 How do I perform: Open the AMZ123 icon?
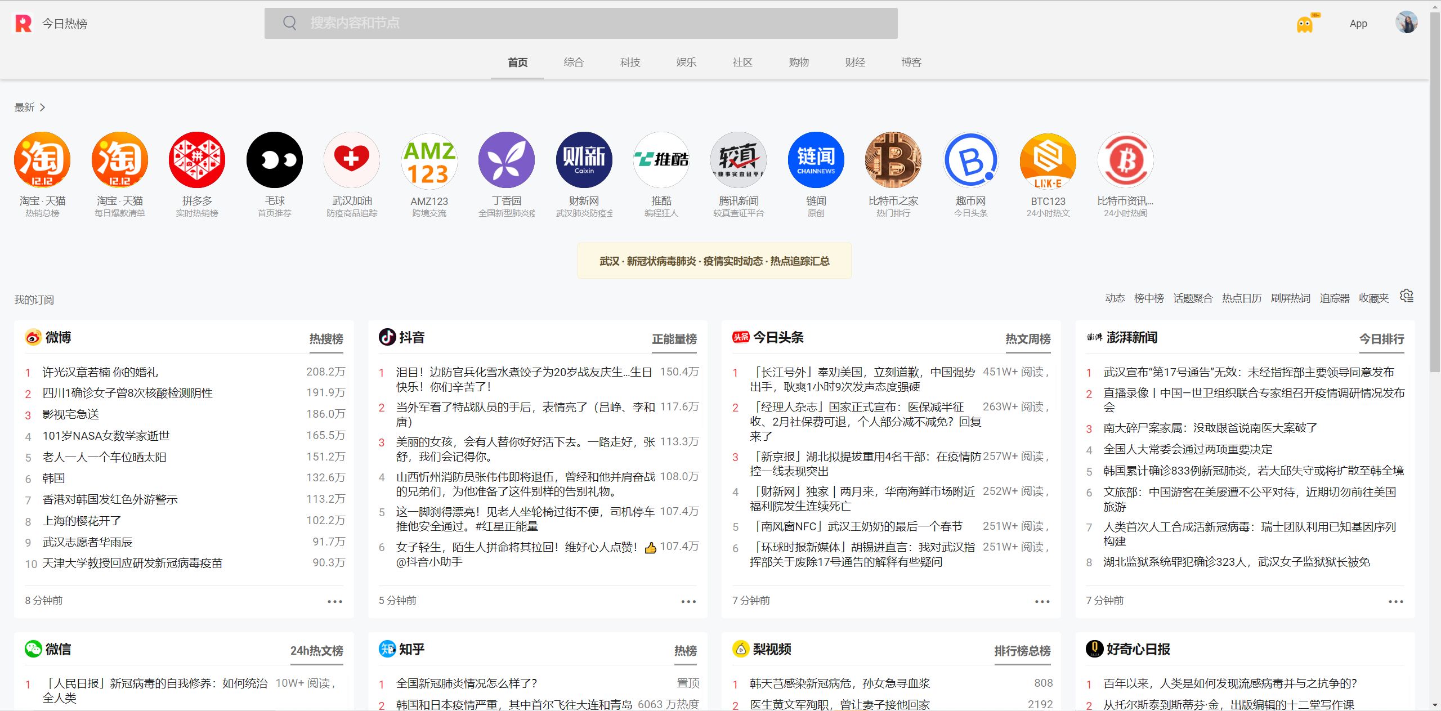pyautogui.click(x=429, y=160)
